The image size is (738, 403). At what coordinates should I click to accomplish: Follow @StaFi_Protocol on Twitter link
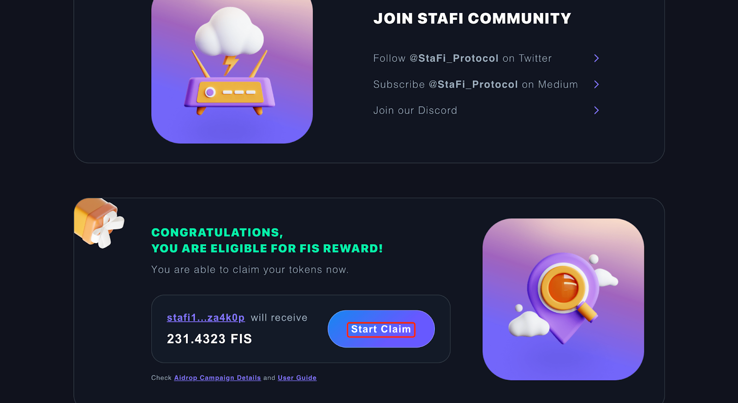pos(463,58)
